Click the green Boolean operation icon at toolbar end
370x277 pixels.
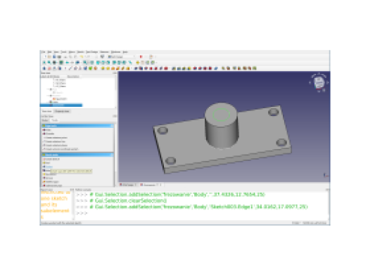255,68
